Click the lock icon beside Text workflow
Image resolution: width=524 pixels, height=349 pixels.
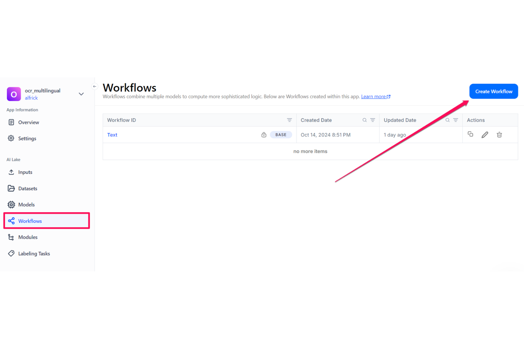click(264, 135)
